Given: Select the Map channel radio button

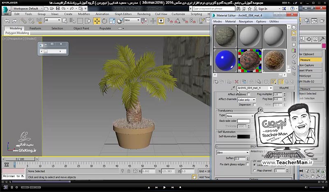Looking at the screenshot, I should [255, 171].
